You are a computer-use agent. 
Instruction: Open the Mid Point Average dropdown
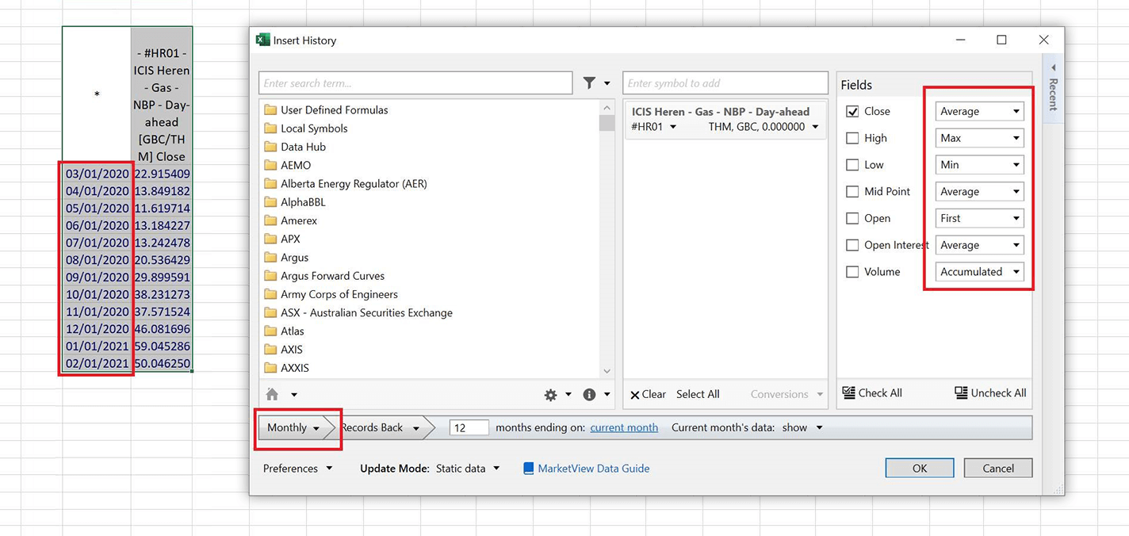[x=979, y=192]
